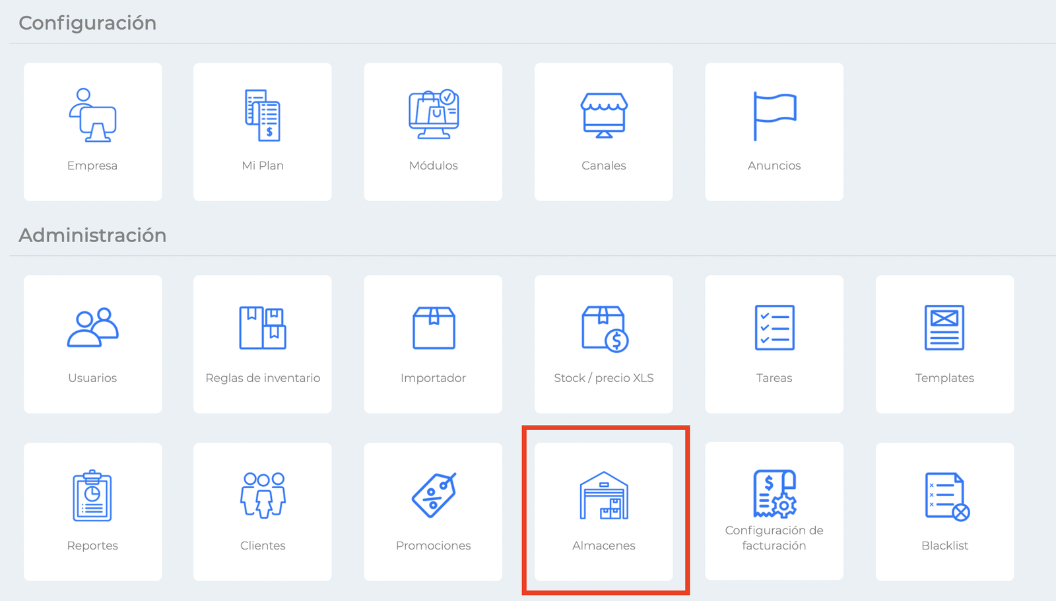The width and height of the screenshot is (1056, 601).
Task: Click the Mi Plan invoice icon
Action: click(x=263, y=115)
